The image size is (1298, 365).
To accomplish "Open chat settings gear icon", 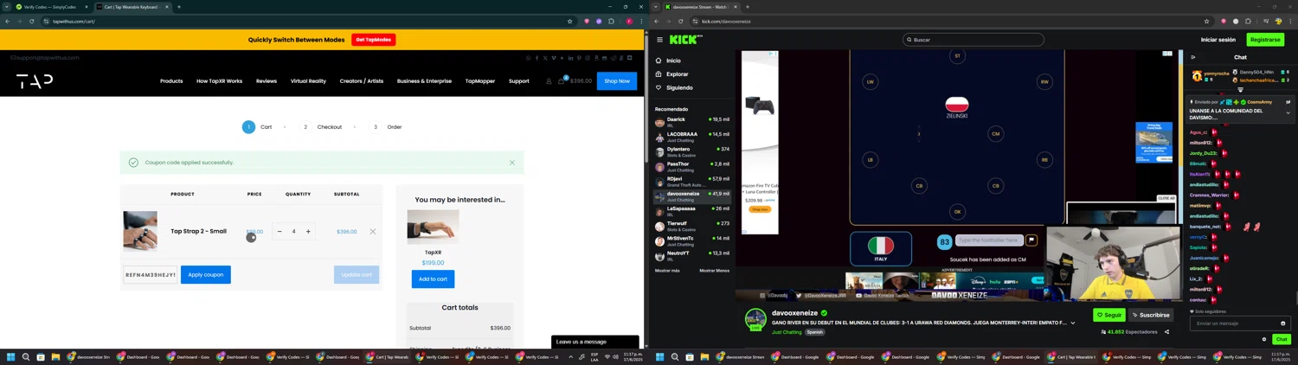I will click(x=1264, y=339).
